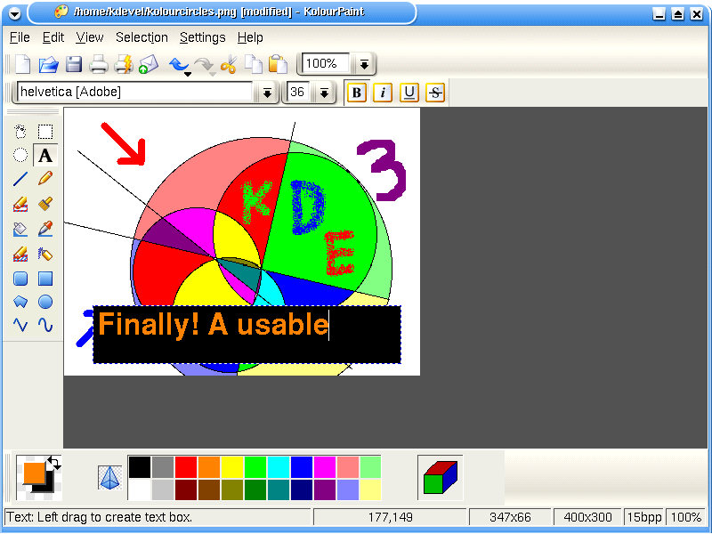
Task: Open the helvetica font dropdown
Action: [266, 92]
